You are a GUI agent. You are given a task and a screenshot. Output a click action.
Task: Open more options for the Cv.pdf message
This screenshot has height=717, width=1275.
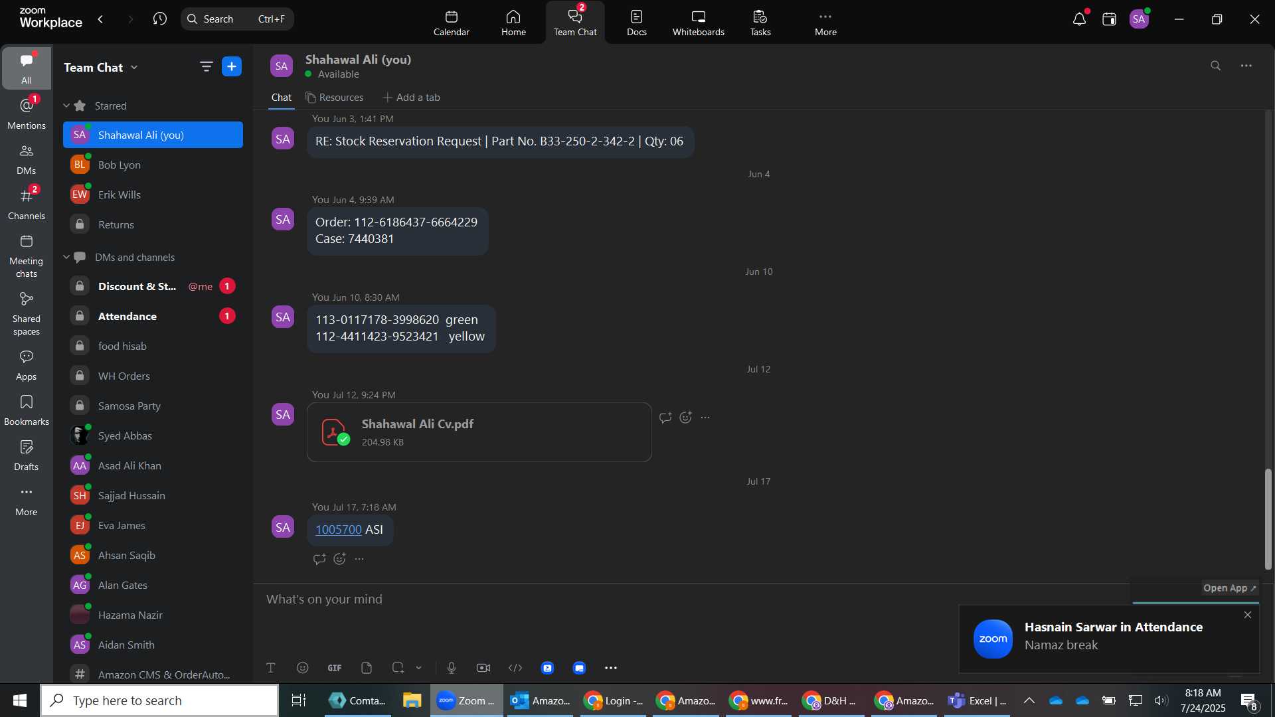click(x=705, y=418)
